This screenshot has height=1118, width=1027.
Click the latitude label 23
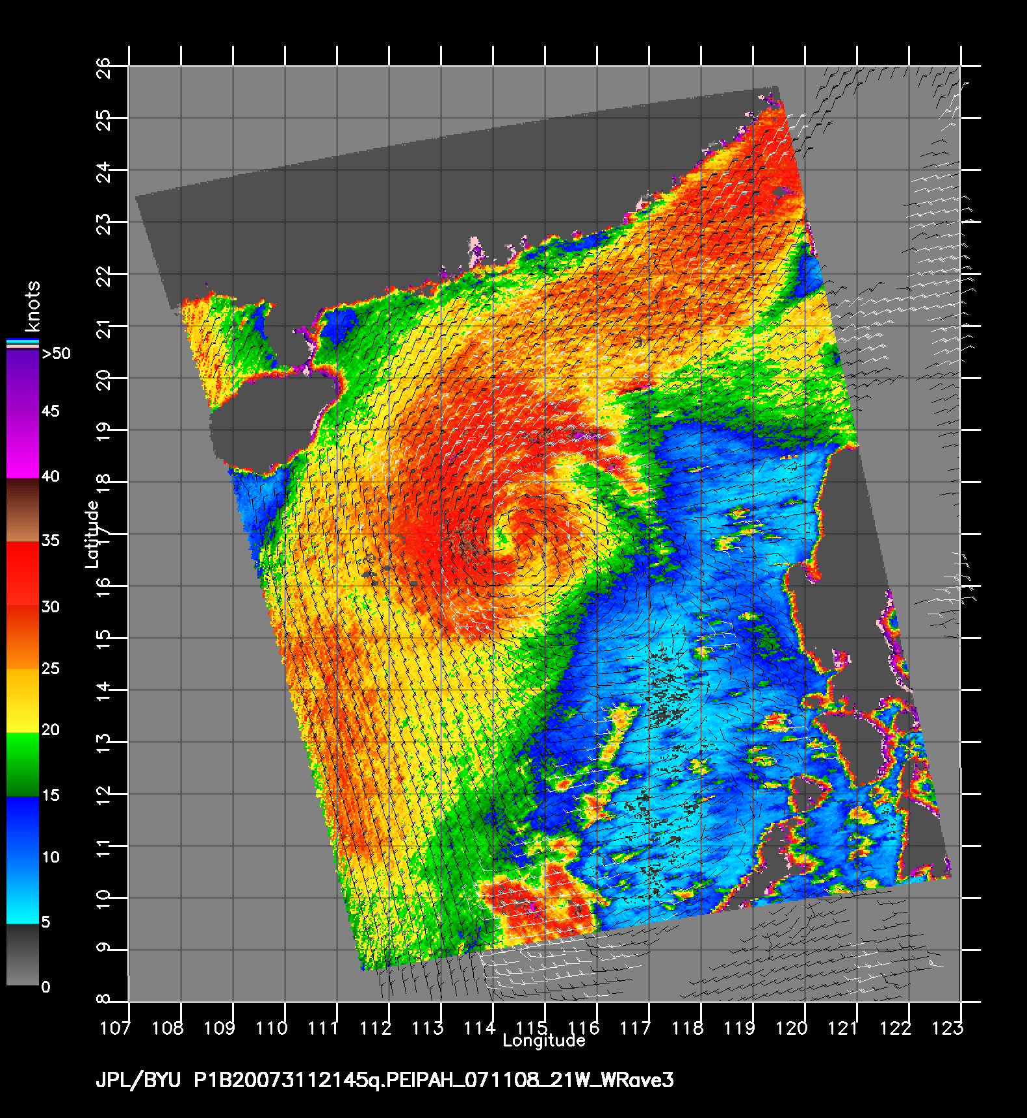click(104, 224)
